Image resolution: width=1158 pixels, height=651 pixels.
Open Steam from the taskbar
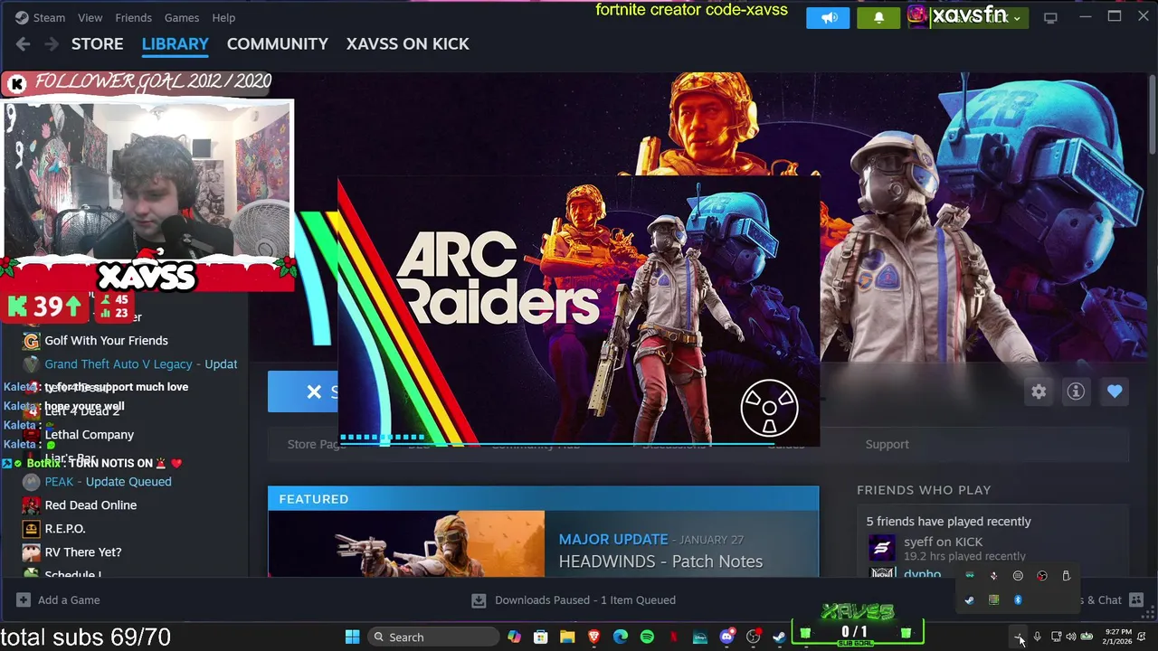779,637
